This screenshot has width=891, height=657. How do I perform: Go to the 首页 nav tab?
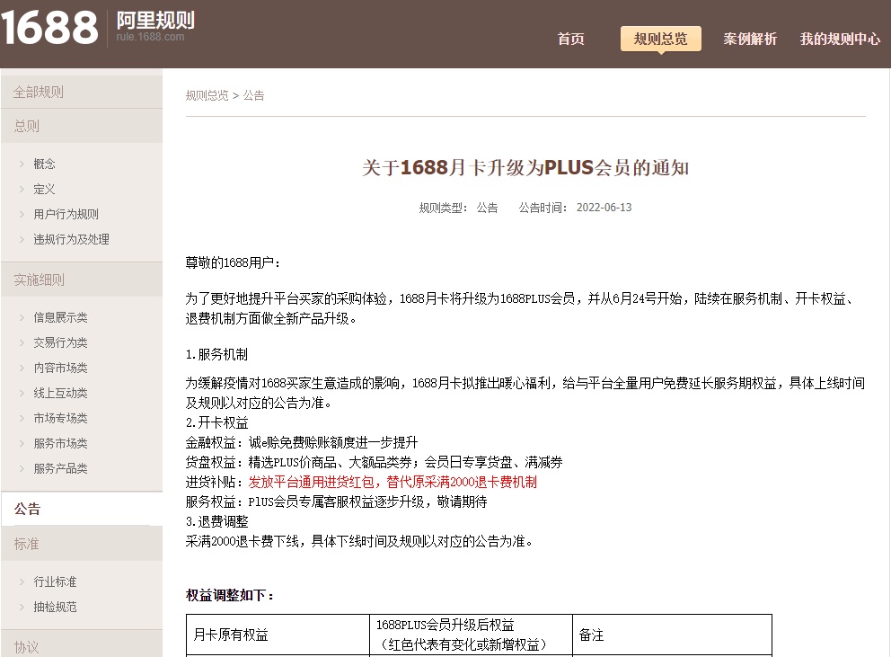570,39
